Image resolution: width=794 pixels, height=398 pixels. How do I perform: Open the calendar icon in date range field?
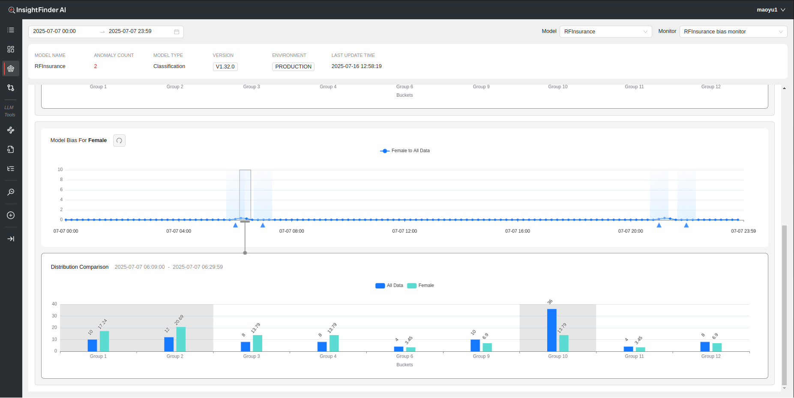[177, 32]
